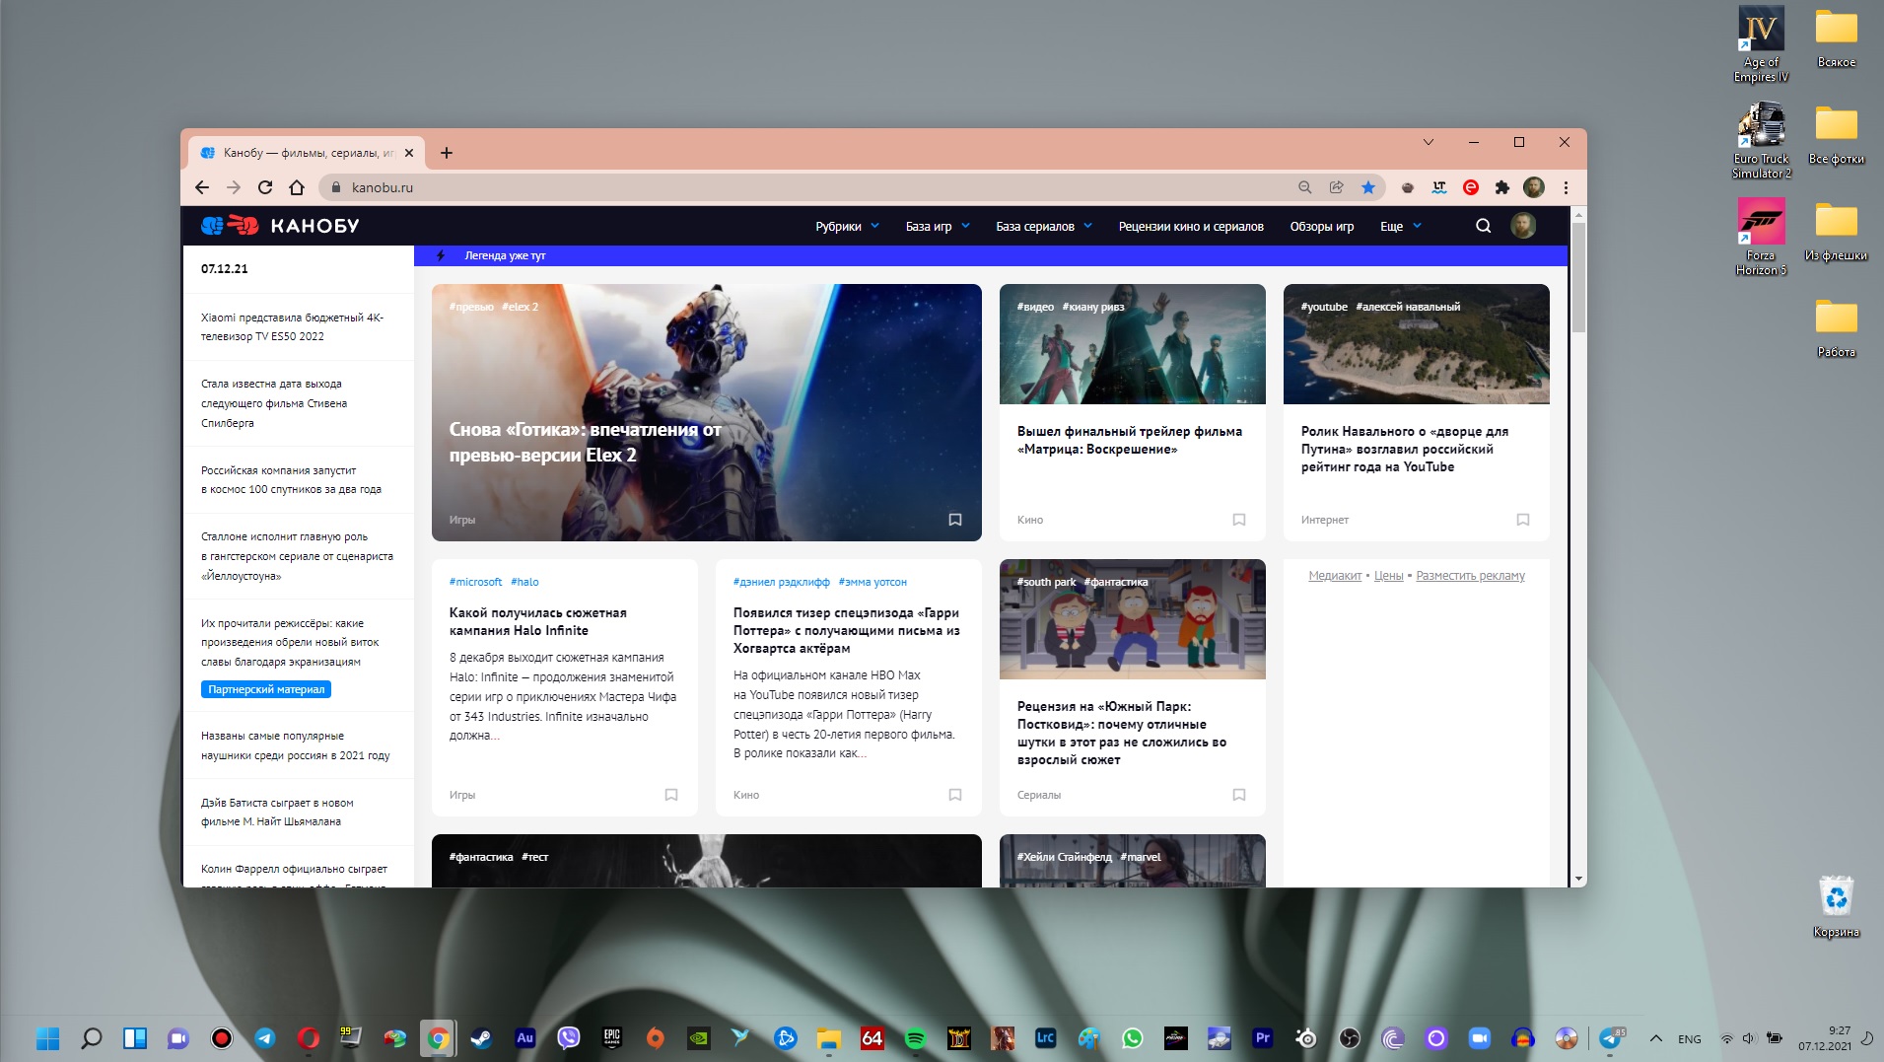Expand the Рубрики dropdown

pyautogui.click(x=846, y=226)
